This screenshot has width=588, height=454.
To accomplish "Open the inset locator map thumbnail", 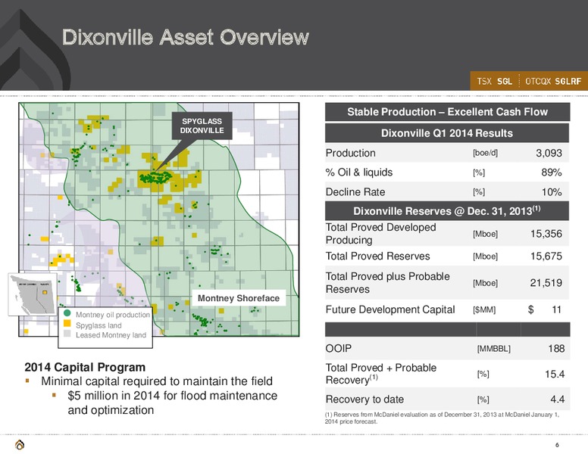I will 33,294.
